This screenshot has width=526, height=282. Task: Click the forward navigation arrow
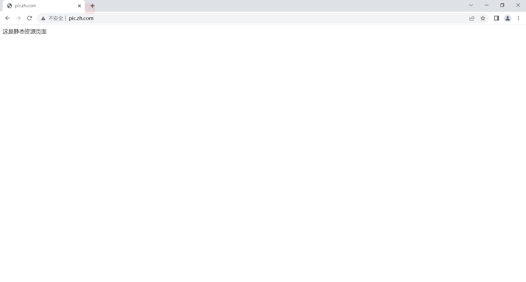pos(18,18)
